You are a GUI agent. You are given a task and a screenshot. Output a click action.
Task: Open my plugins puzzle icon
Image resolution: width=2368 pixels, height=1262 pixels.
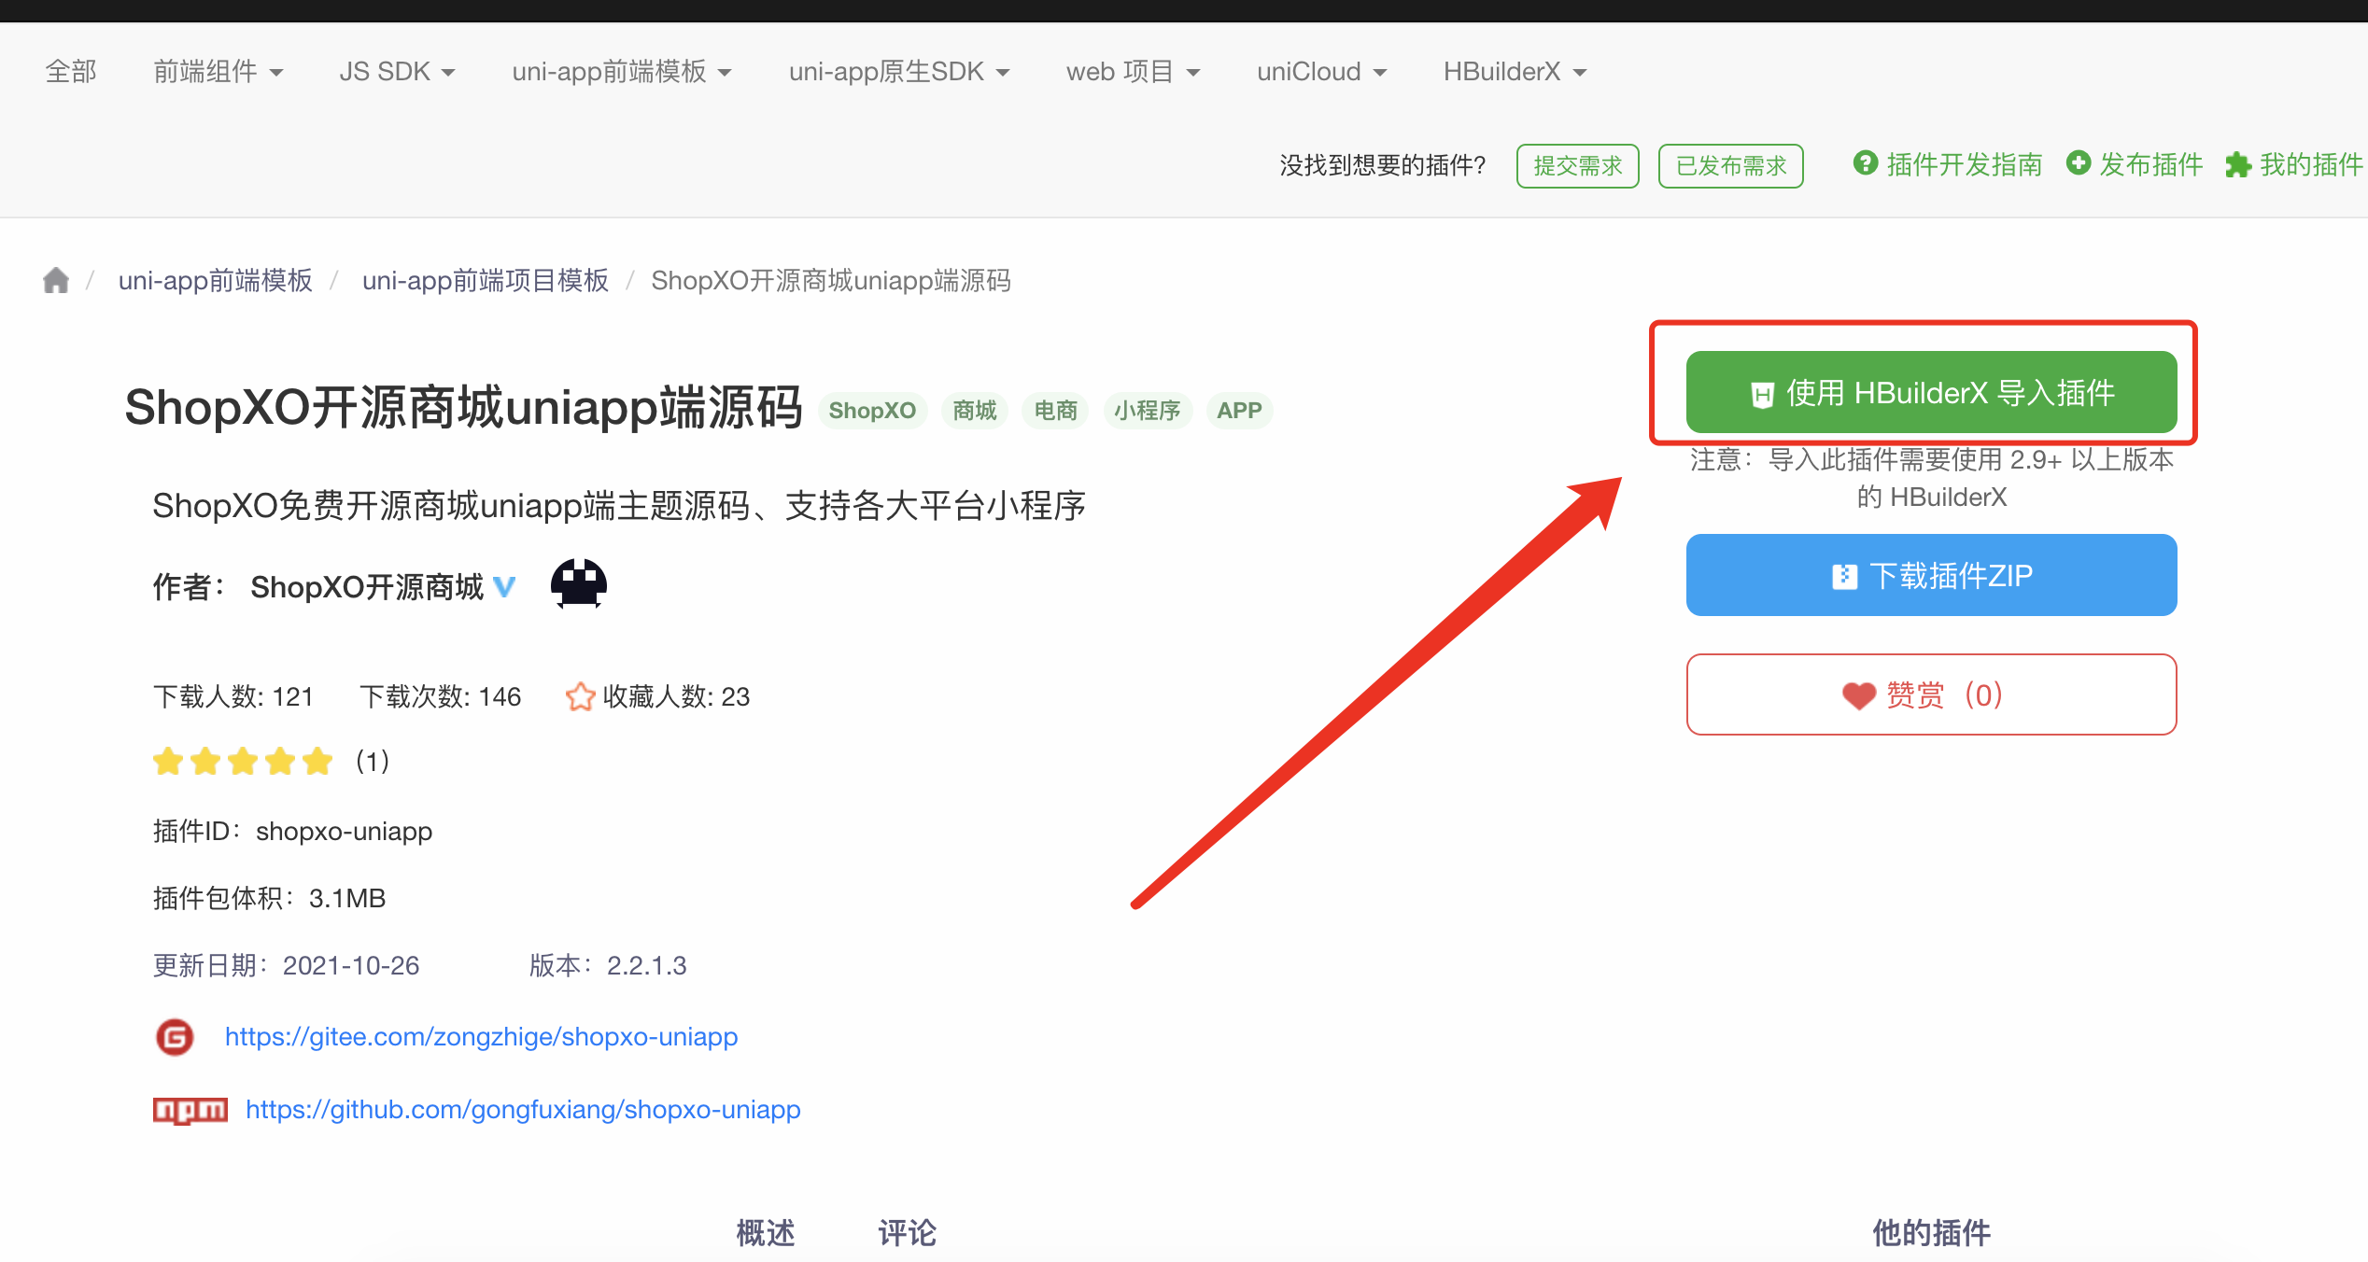pyautogui.click(x=2238, y=165)
